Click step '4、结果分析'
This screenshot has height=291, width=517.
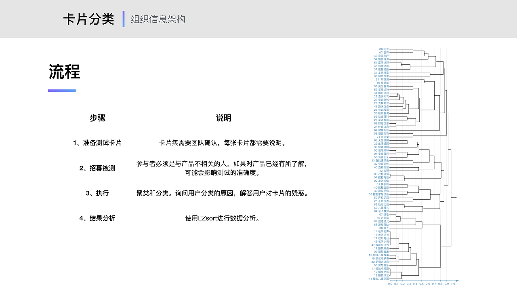click(x=97, y=218)
